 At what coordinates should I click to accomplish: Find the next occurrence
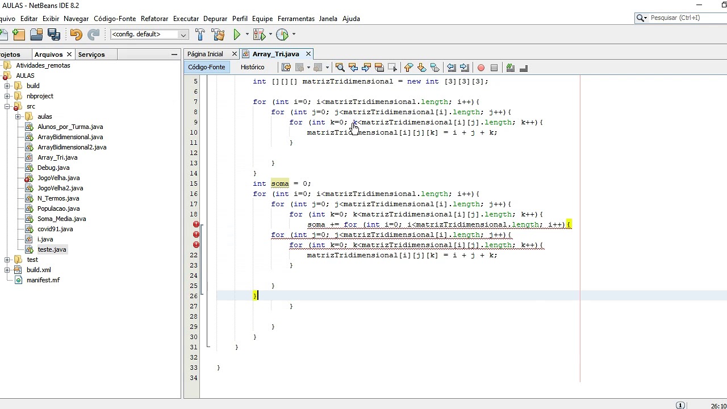click(366, 68)
